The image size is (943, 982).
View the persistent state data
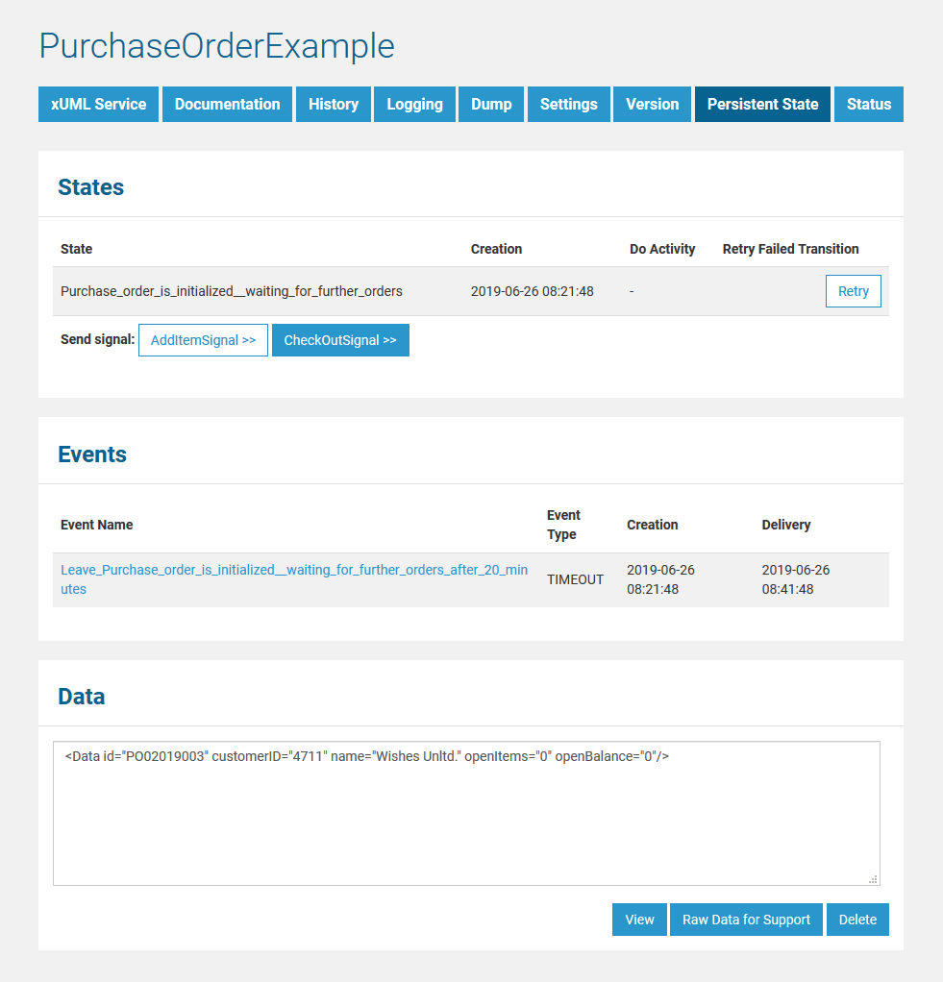pos(638,920)
